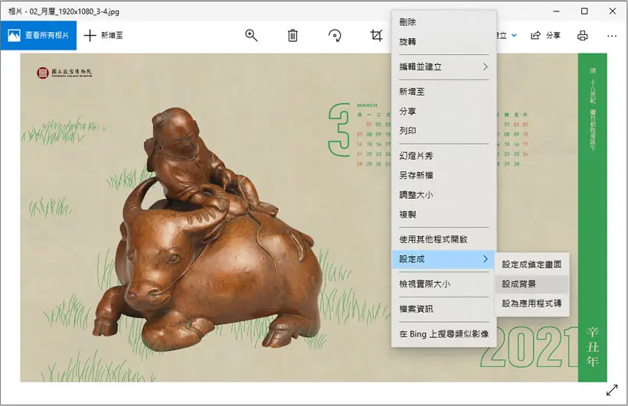Click the fullscreen expand arrow icon

612,390
